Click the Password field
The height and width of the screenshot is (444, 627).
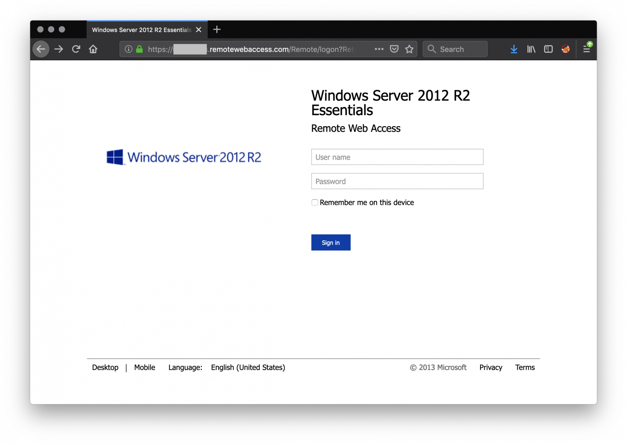(x=397, y=181)
